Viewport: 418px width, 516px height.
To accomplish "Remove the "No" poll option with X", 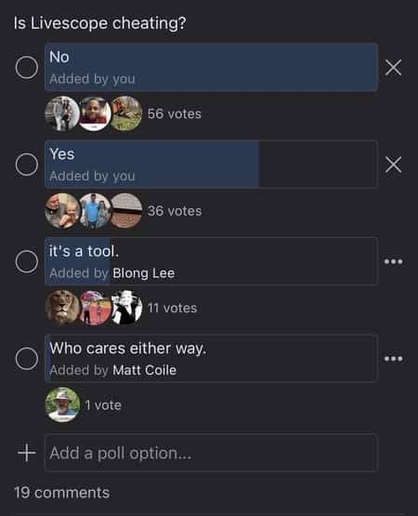I will coord(393,68).
